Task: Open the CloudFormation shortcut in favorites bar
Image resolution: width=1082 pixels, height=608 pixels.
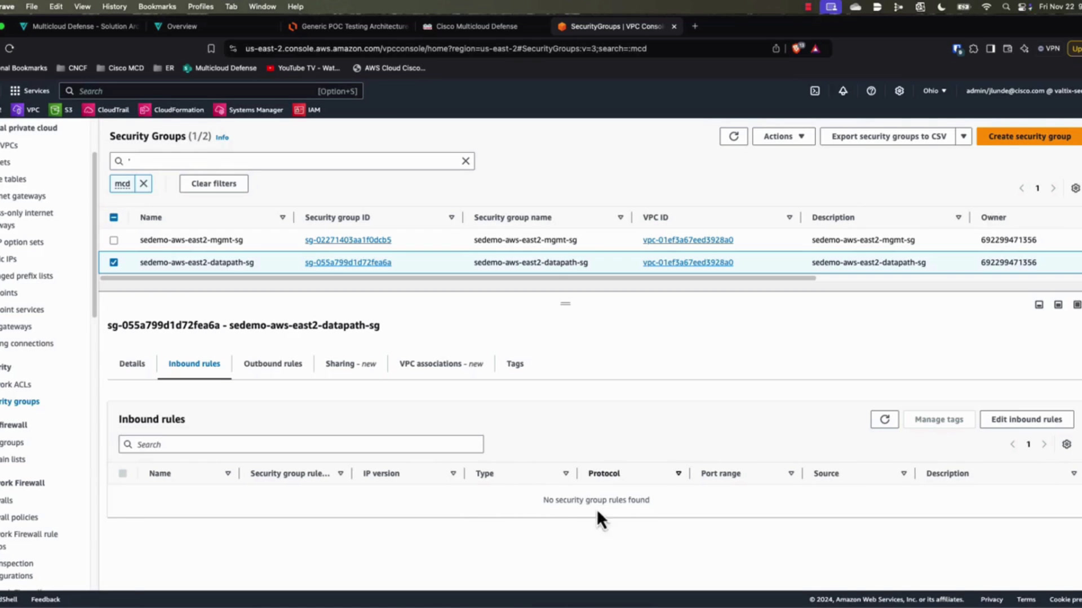Action: point(171,110)
